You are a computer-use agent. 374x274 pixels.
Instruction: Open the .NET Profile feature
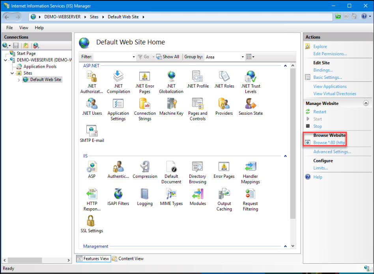(x=198, y=80)
